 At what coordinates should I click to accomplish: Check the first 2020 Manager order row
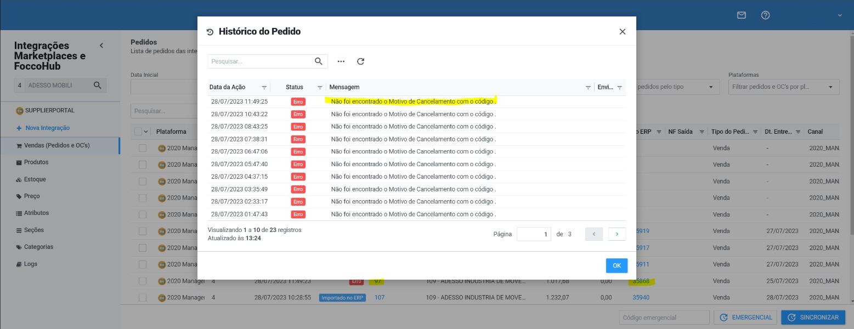tap(143, 148)
